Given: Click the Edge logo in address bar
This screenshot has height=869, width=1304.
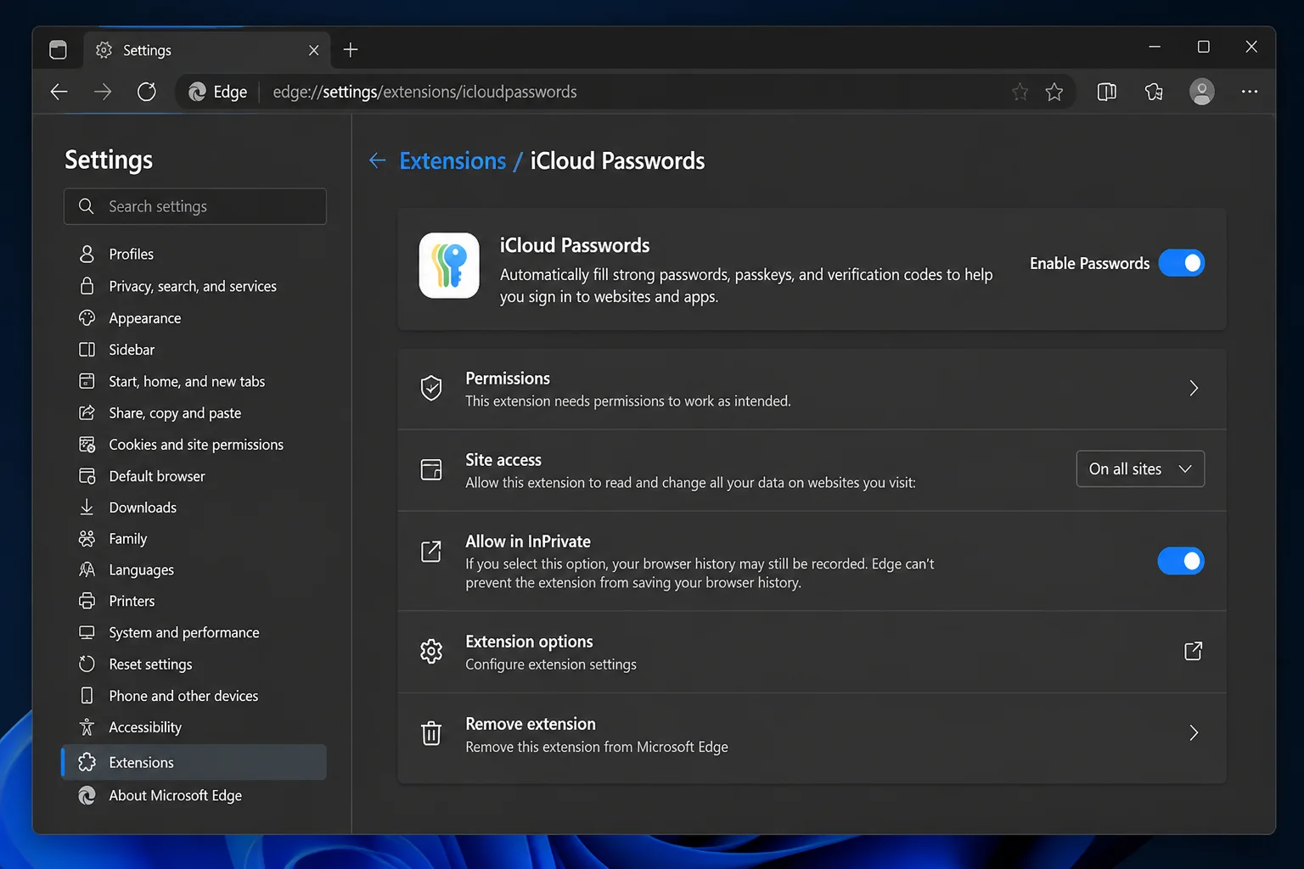Looking at the screenshot, I should tap(197, 92).
